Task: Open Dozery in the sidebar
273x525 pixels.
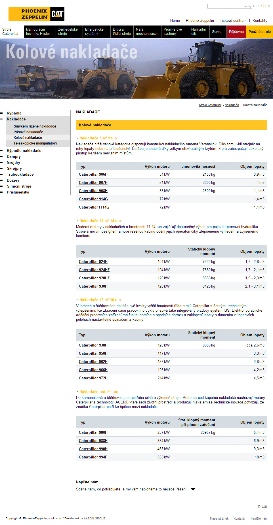Action: pyautogui.click(x=13, y=180)
